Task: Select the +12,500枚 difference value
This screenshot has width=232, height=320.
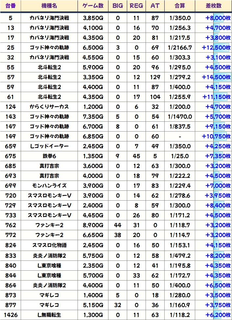Action: pyautogui.click(x=216, y=48)
